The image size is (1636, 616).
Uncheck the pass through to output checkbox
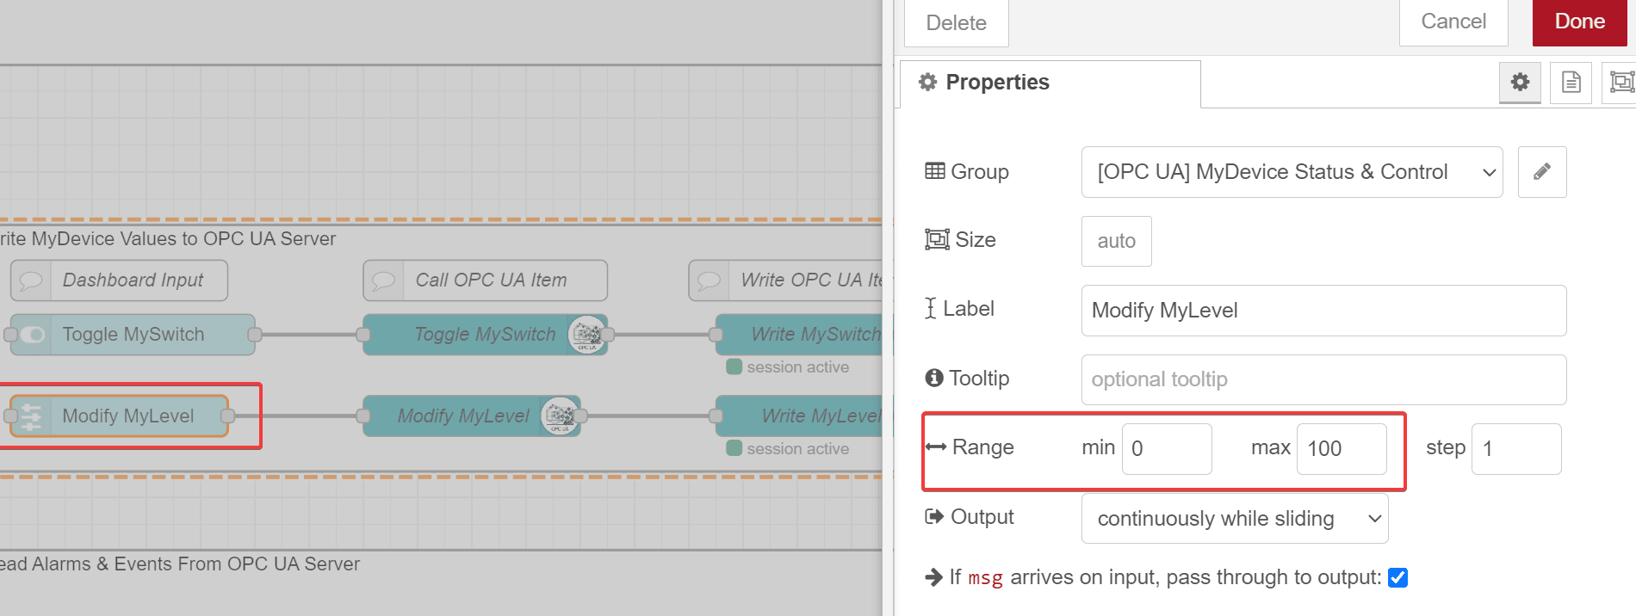coord(1397,577)
